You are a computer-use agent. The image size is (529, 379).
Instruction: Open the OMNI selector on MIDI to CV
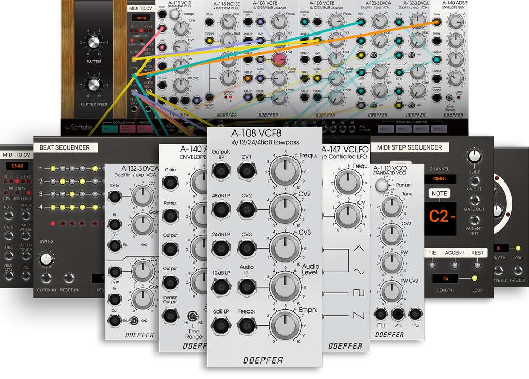(x=17, y=166)
